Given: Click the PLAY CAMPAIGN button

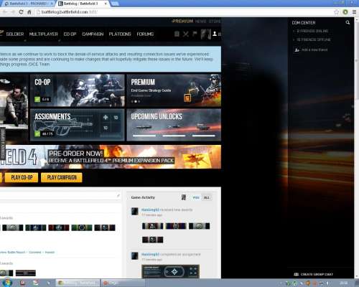Looking at the screenshot, I should tap(62, 178).
